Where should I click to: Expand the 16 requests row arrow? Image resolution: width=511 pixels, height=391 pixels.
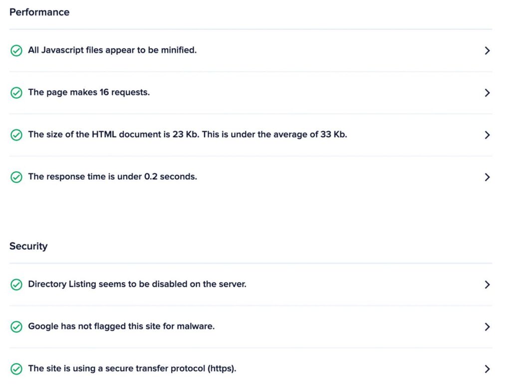pos(487,92)
